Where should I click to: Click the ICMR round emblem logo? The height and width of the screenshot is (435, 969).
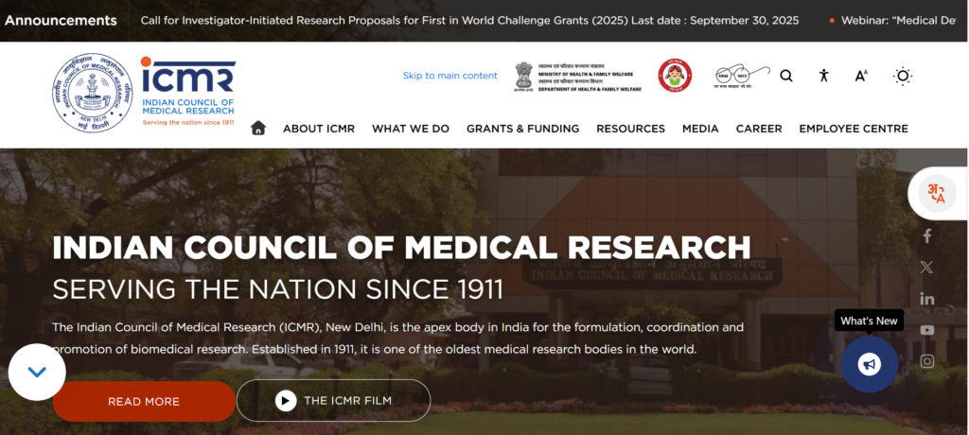[x=92, y=93]
